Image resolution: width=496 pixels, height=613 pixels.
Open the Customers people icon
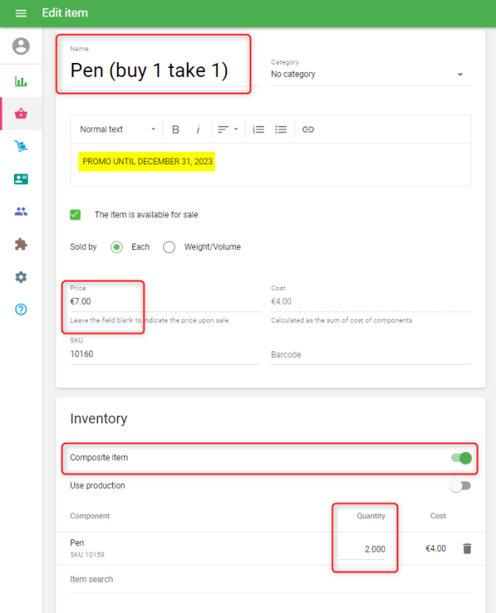tap(21, 212)
